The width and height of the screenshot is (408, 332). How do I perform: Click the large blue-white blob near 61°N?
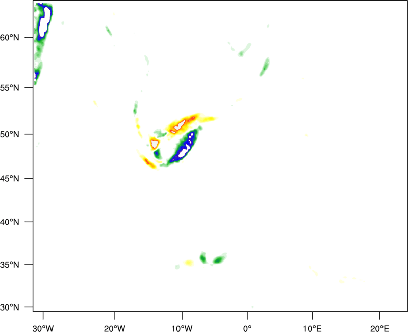[x=45, y=22]
